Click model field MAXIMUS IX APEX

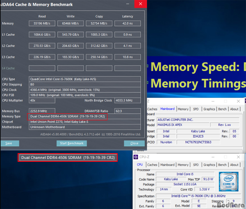(x=183, y=125)
